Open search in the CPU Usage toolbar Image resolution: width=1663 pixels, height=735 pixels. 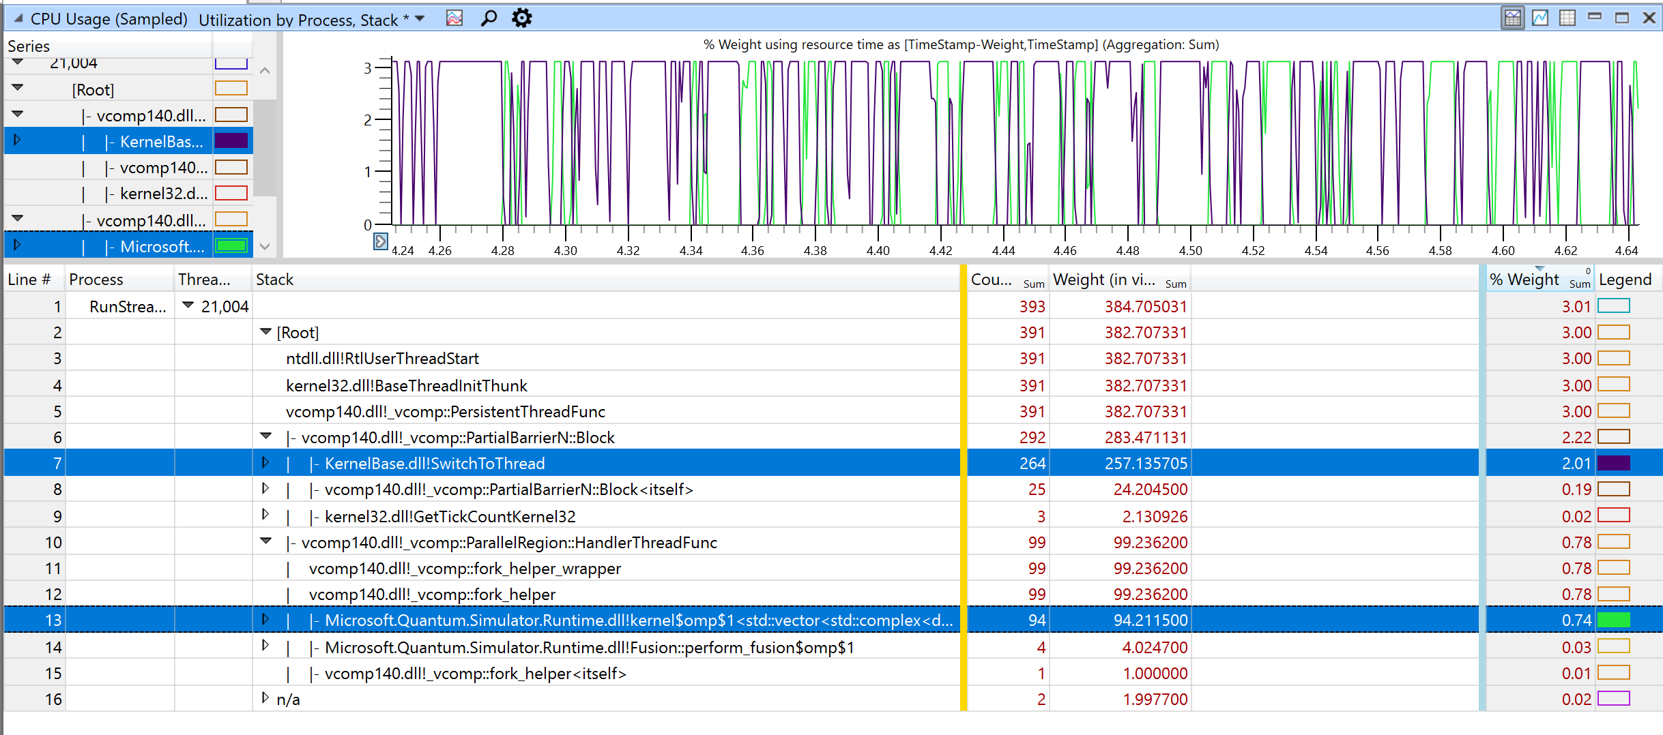tap(489, 18)
